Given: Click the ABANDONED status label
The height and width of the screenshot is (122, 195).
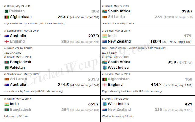Looking at the screenshot, I should 12,54.
